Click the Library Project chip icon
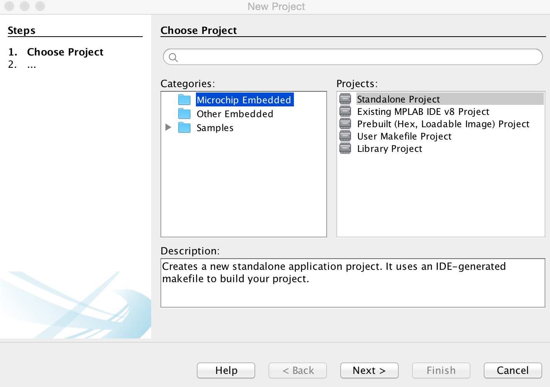Screen dimensions: 550x387 (x=345, y=148)
